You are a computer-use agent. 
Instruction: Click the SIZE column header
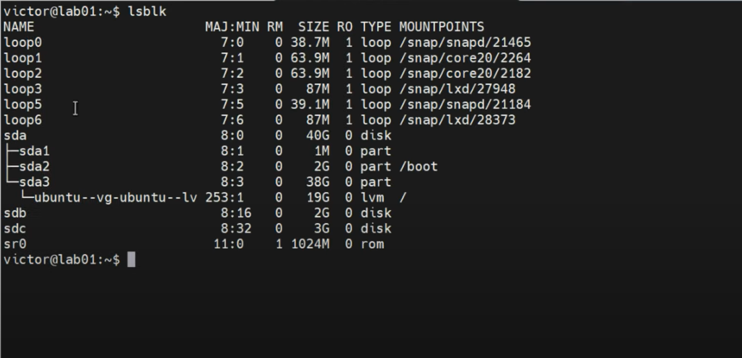click(313, 27)
